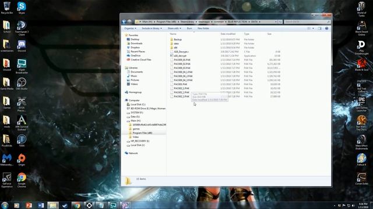Click the Explorer Back navigation arrow
The image size is (373, 209).
[x=124, y=21]
